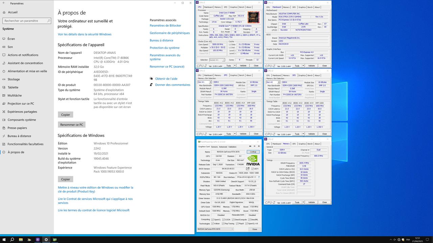Click Validate in CPU-Z Memory window
This screenshot has height=243, width=433.
312,202
